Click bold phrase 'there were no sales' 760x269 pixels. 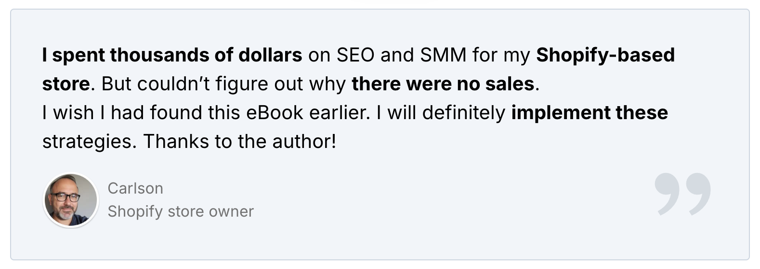443,84
